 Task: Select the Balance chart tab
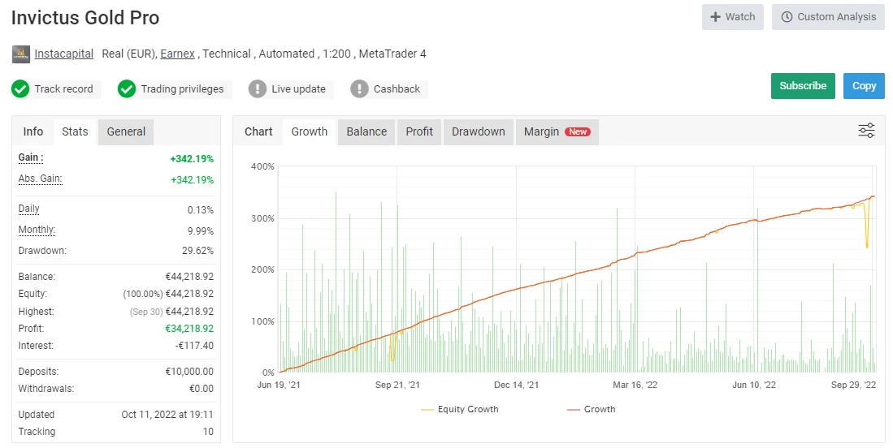tap(366, 131)
